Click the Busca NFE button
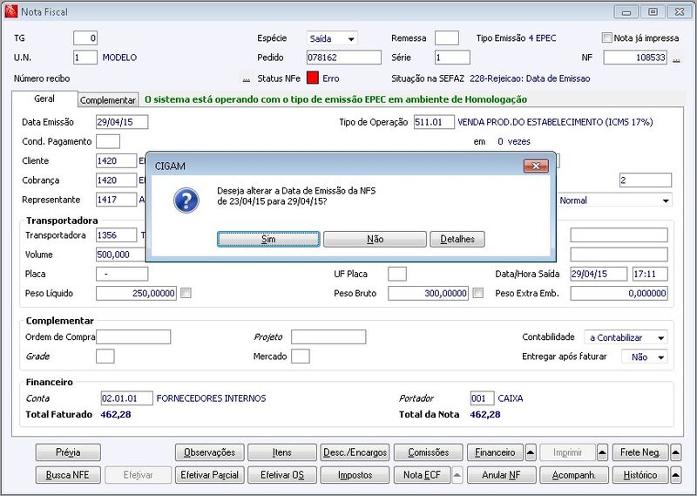697x496 pixels. tap(68, 475)
